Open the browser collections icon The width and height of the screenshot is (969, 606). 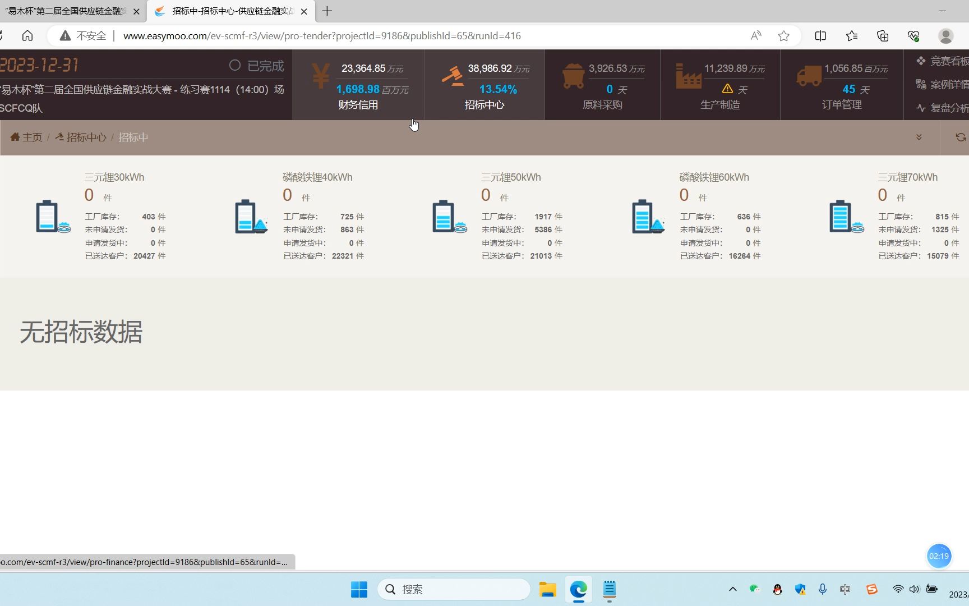pos(883,36)
